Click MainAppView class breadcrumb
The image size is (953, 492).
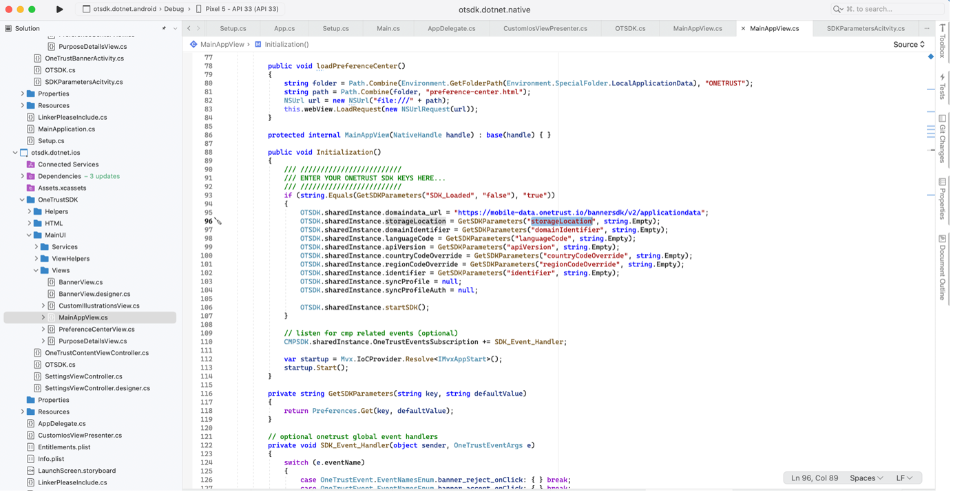pyautogui.click(x=217, y=44)
